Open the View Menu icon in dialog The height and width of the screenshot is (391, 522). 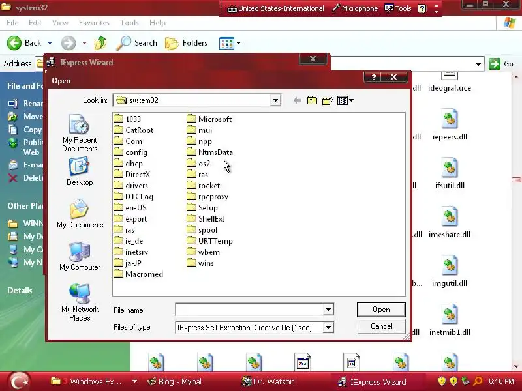tap(345, 100)
